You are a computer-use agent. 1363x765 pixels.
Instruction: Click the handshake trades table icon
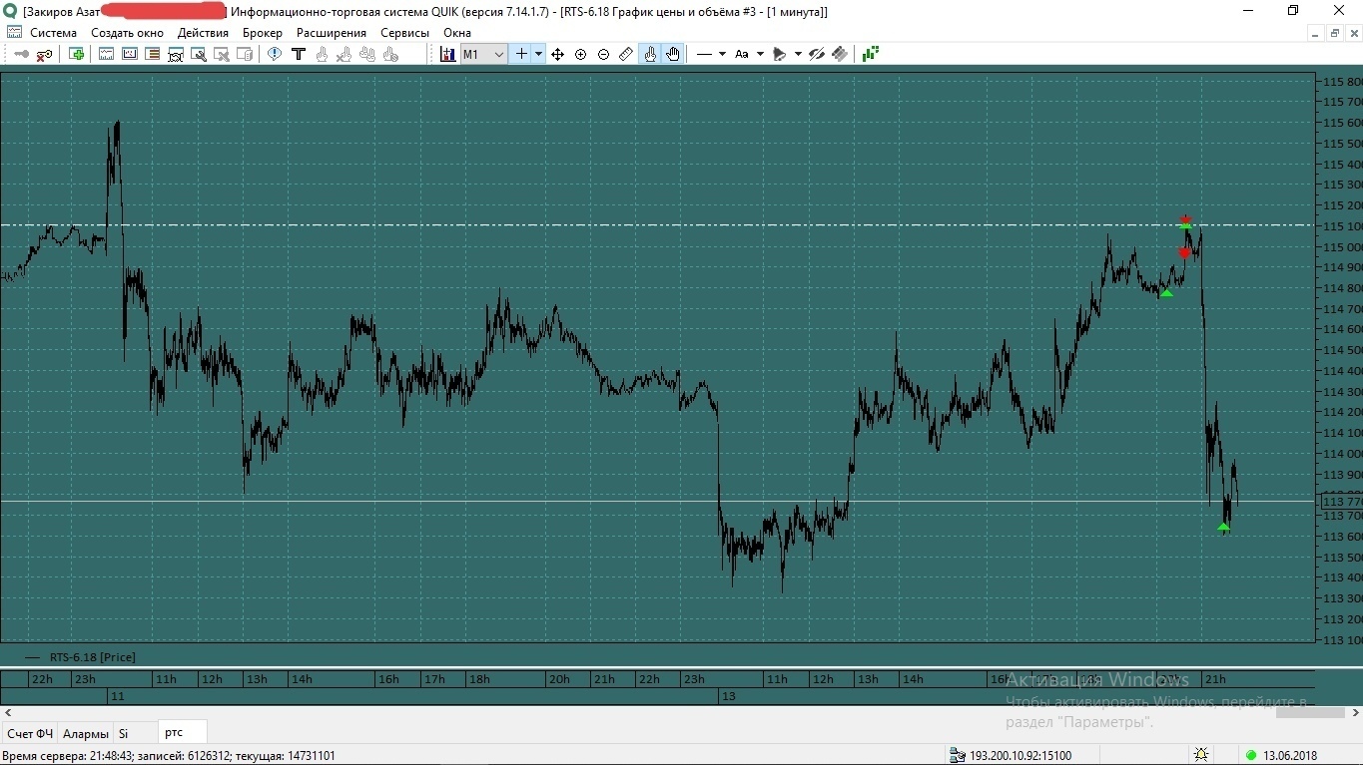click(176, 54)
